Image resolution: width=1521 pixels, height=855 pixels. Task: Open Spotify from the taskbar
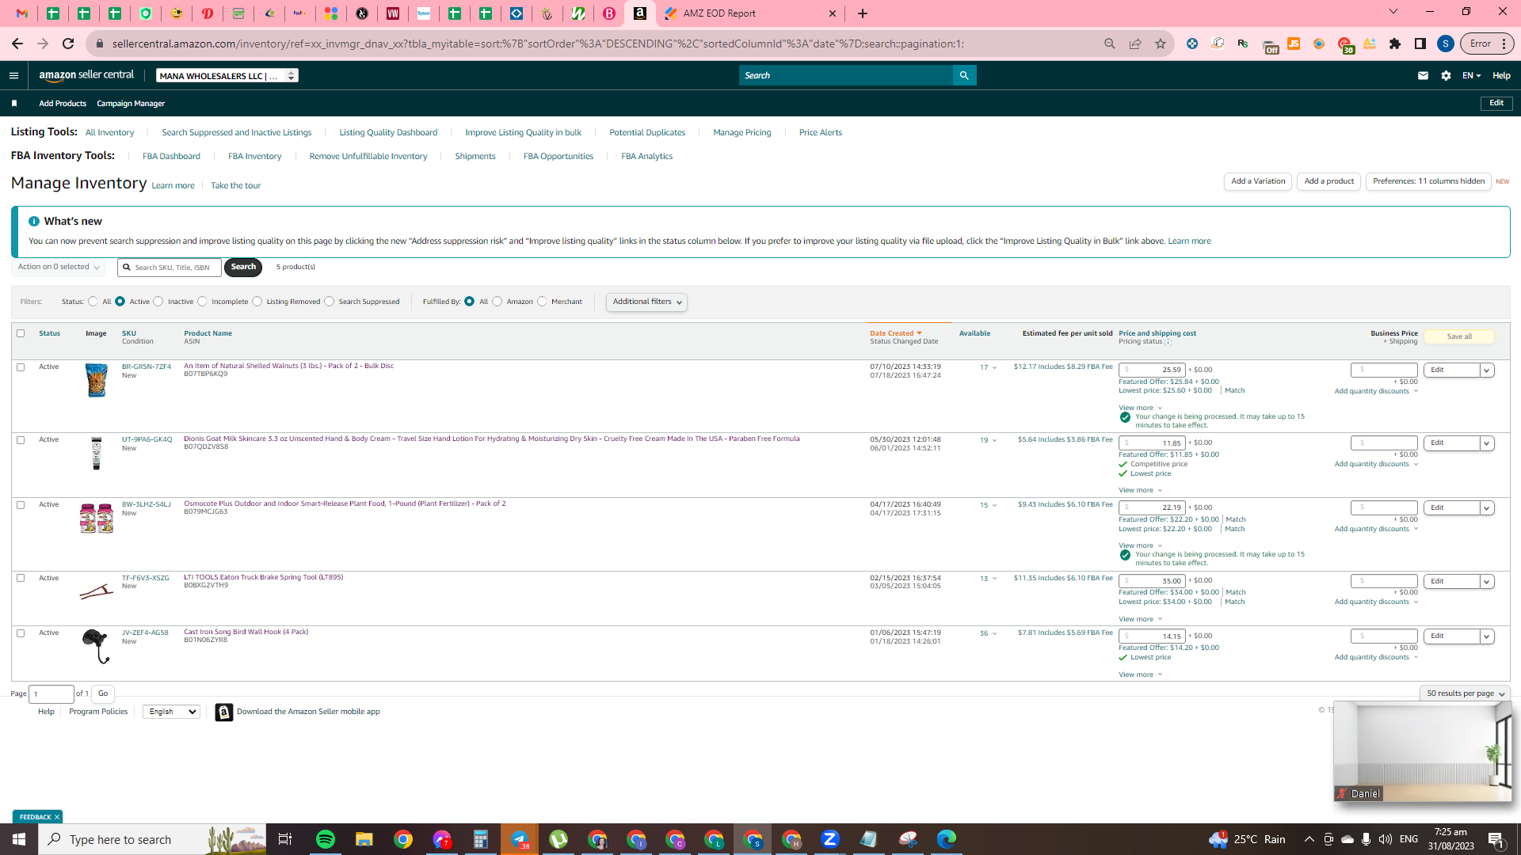[326, 839]
